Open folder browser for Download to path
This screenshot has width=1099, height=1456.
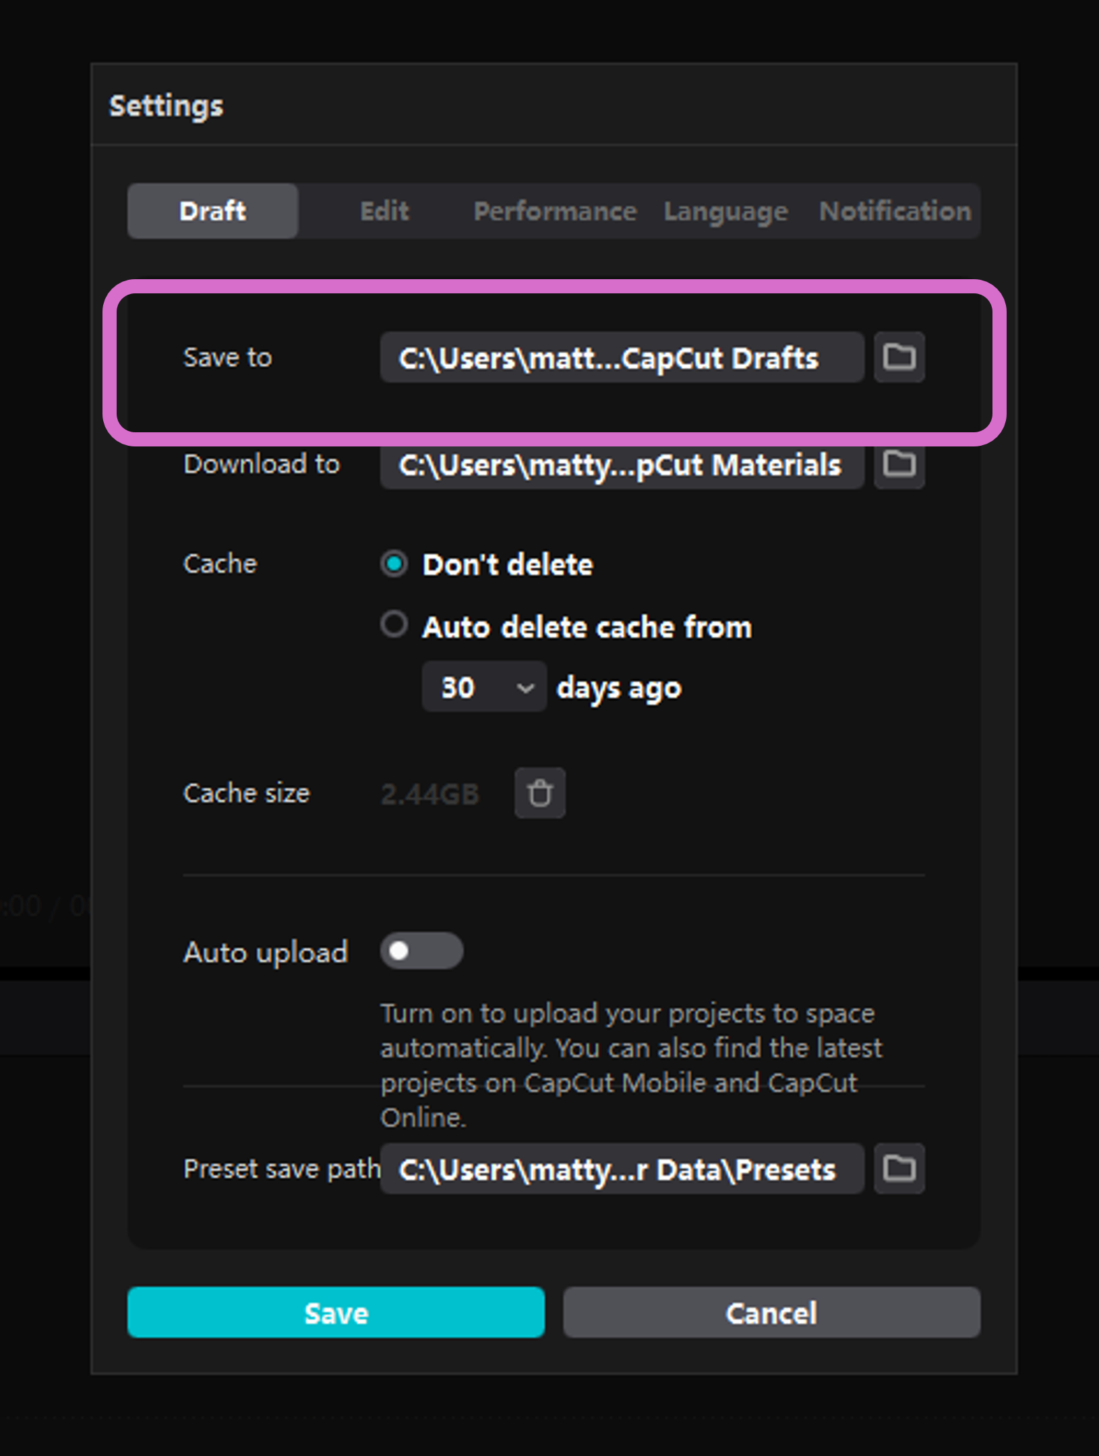[899, 464]
